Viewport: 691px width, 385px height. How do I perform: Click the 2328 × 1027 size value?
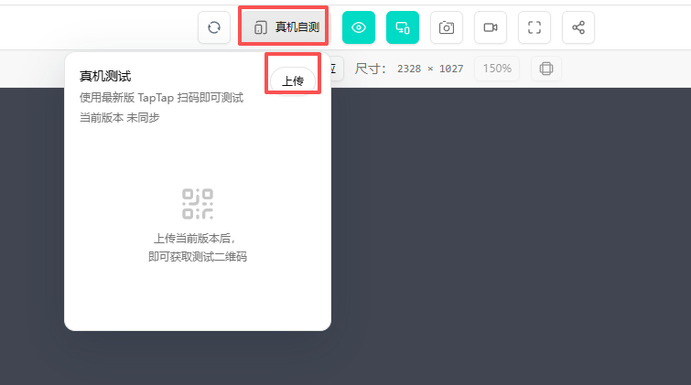point(430,69)
